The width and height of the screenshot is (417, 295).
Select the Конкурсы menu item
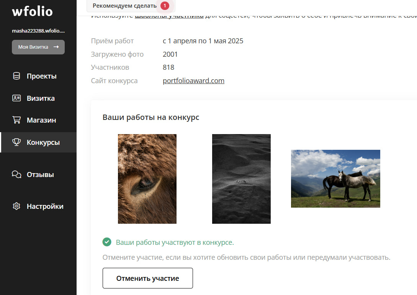click(38, 142)
